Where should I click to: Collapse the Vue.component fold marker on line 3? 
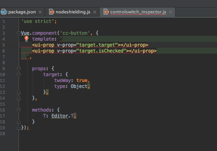pyautogui.click(x=19, y=33)
